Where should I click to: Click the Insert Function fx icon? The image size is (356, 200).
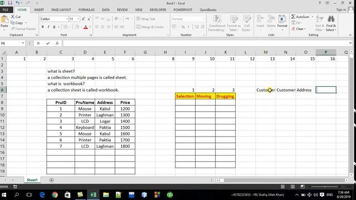[57, 43]
